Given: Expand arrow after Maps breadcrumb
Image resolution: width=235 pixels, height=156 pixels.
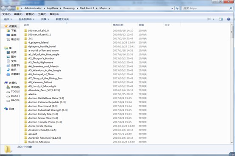Looking at the screenshot, I should (x=109, y=8).
